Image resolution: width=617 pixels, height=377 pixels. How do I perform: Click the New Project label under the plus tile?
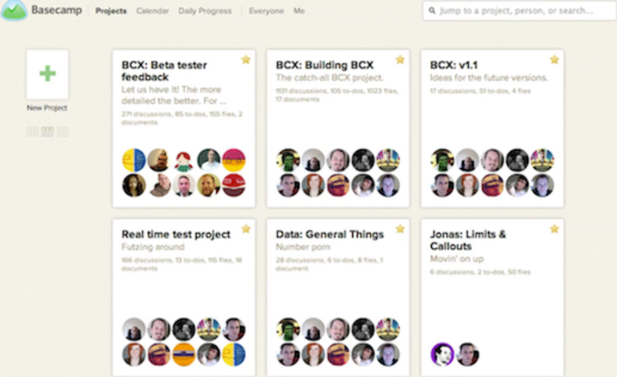[47, 108]
